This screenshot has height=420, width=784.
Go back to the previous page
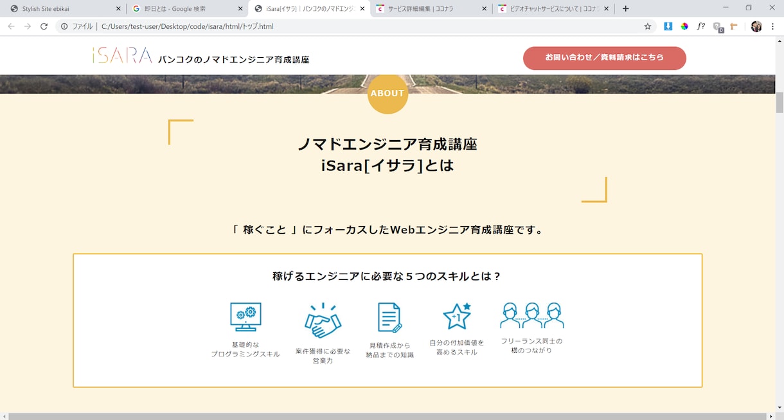[11, 26]
